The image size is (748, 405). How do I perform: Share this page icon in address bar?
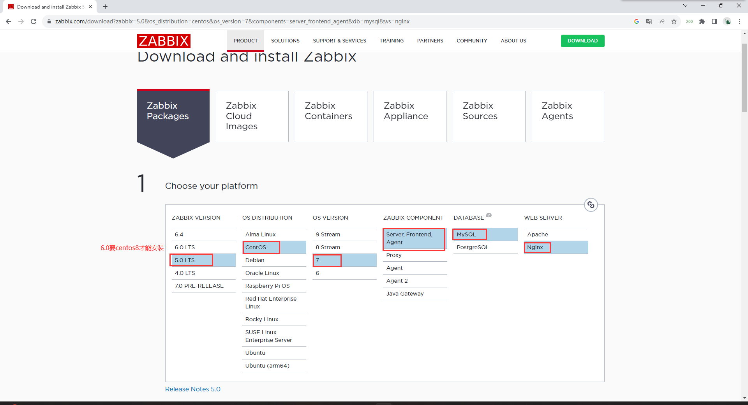(x=662, y=21)
